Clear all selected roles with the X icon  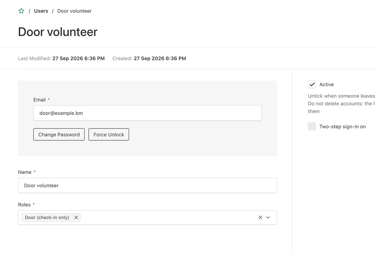click(x=260, y=217)
